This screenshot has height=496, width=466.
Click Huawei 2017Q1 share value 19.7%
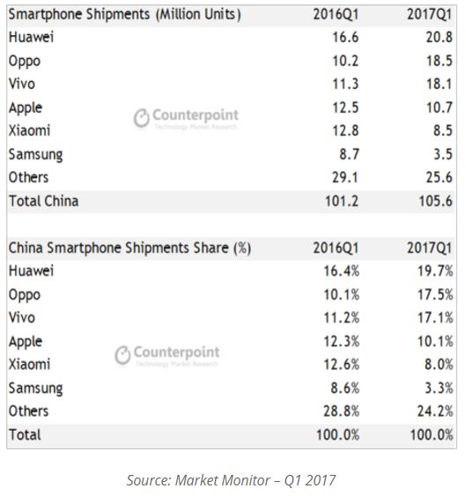(x=435, y=271)
